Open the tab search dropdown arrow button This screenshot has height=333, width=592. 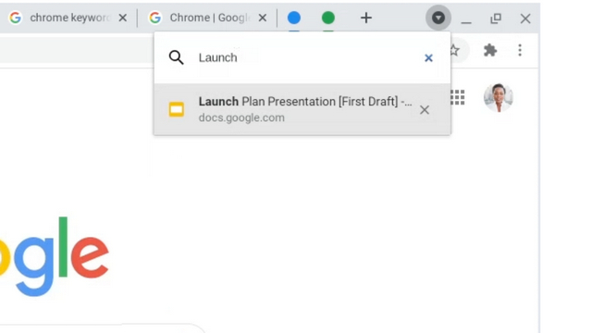438,18
